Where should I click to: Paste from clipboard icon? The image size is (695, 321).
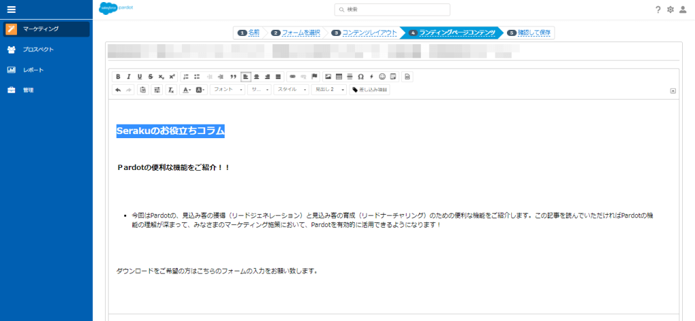click(143, 90)
